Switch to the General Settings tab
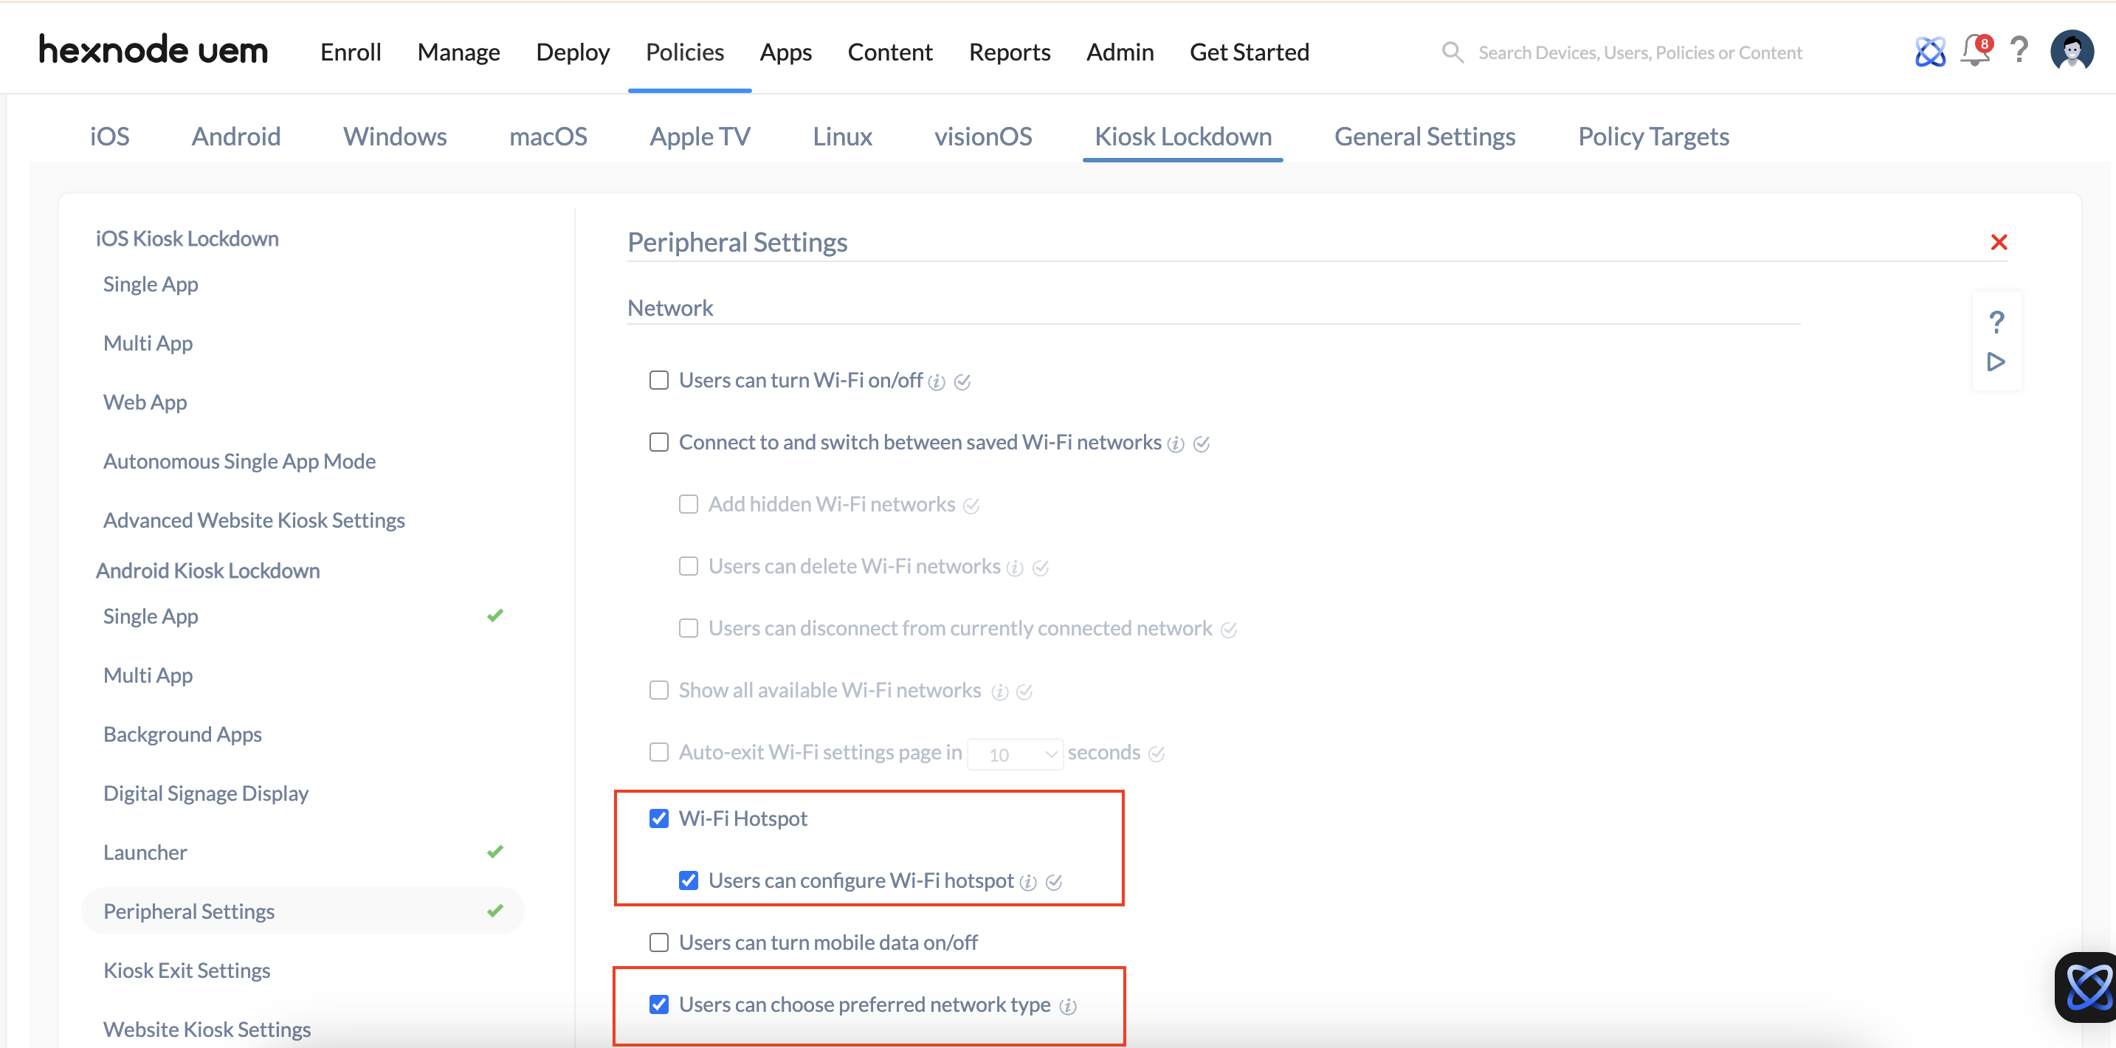This screenshot has height=1048, width=2116. [1424, 137]
